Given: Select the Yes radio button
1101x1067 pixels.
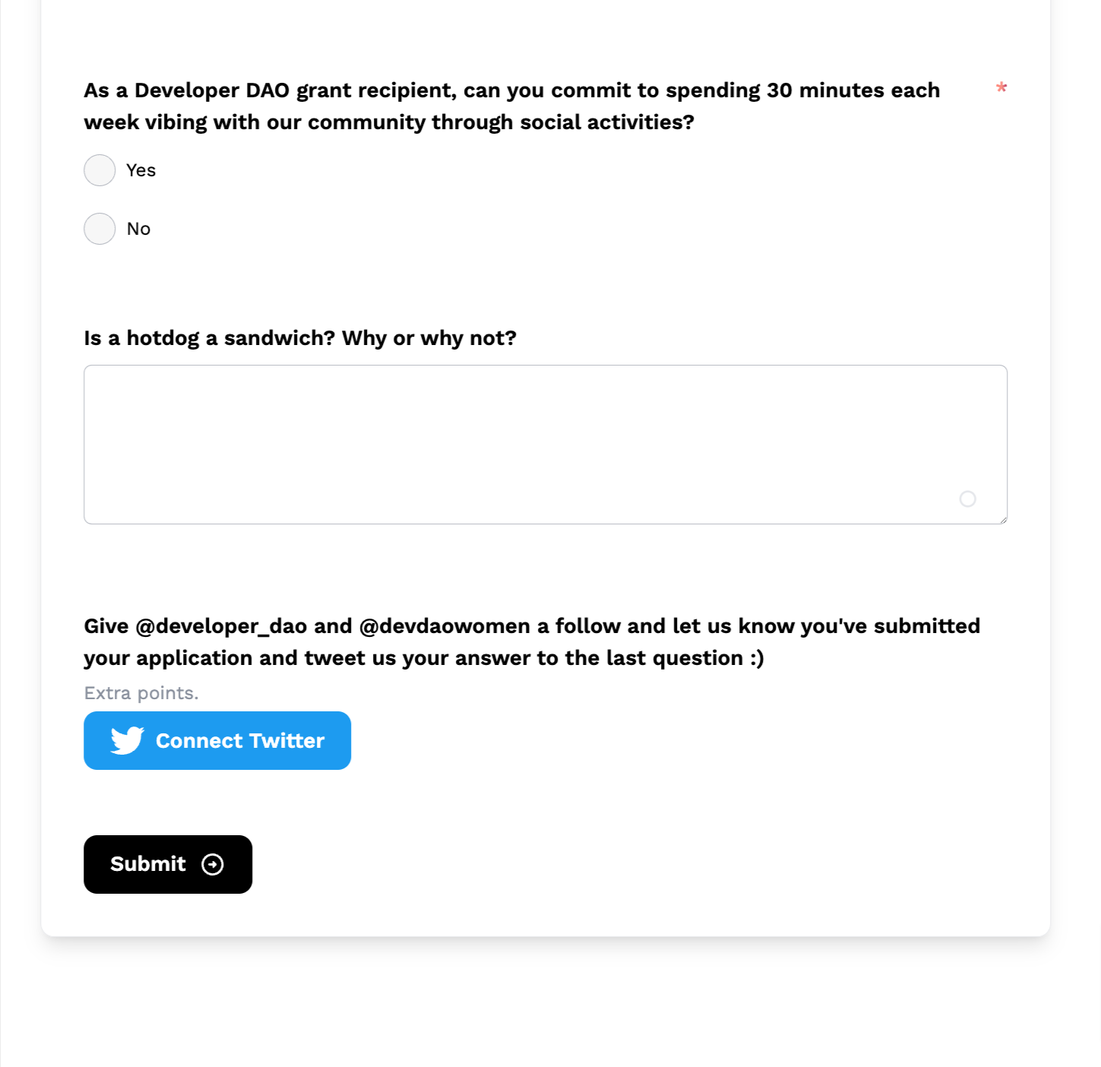Looking at the screenshot, I should [x=100, y=170].
